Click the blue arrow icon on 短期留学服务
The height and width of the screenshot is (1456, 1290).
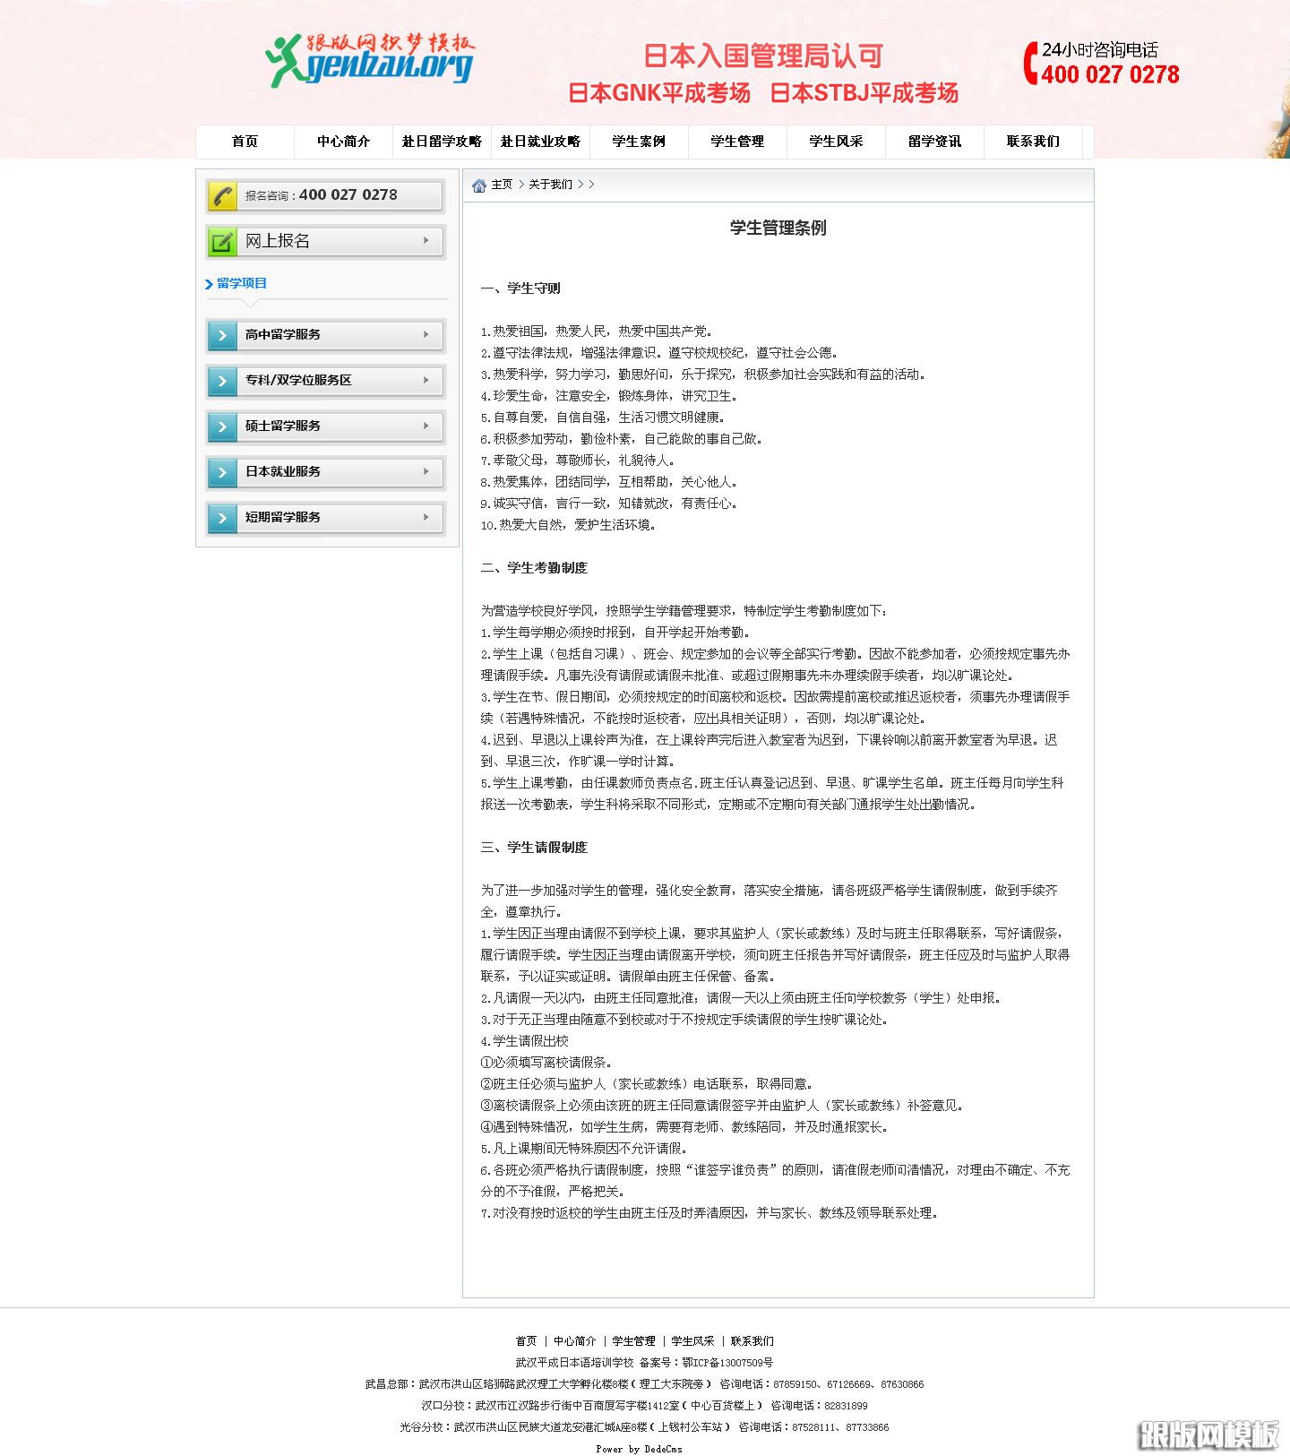222,518
